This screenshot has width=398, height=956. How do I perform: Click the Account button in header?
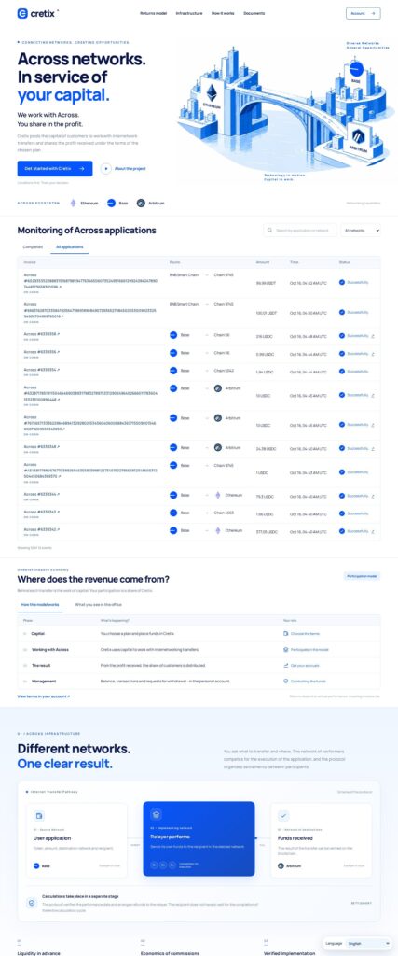(x=364, y=13)
